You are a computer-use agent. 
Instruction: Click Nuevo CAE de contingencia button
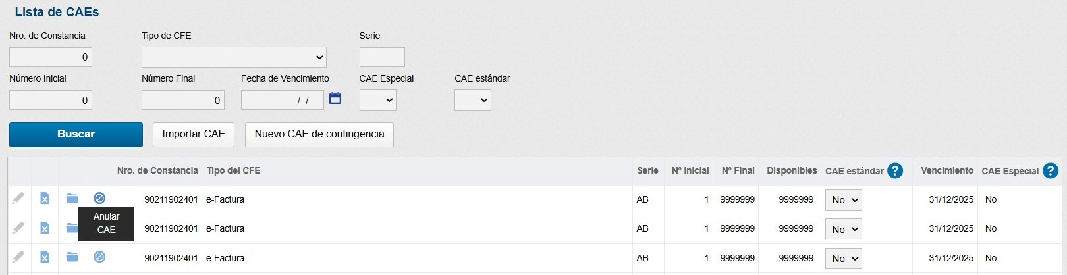pyautogui.click(x=319, y=134)
